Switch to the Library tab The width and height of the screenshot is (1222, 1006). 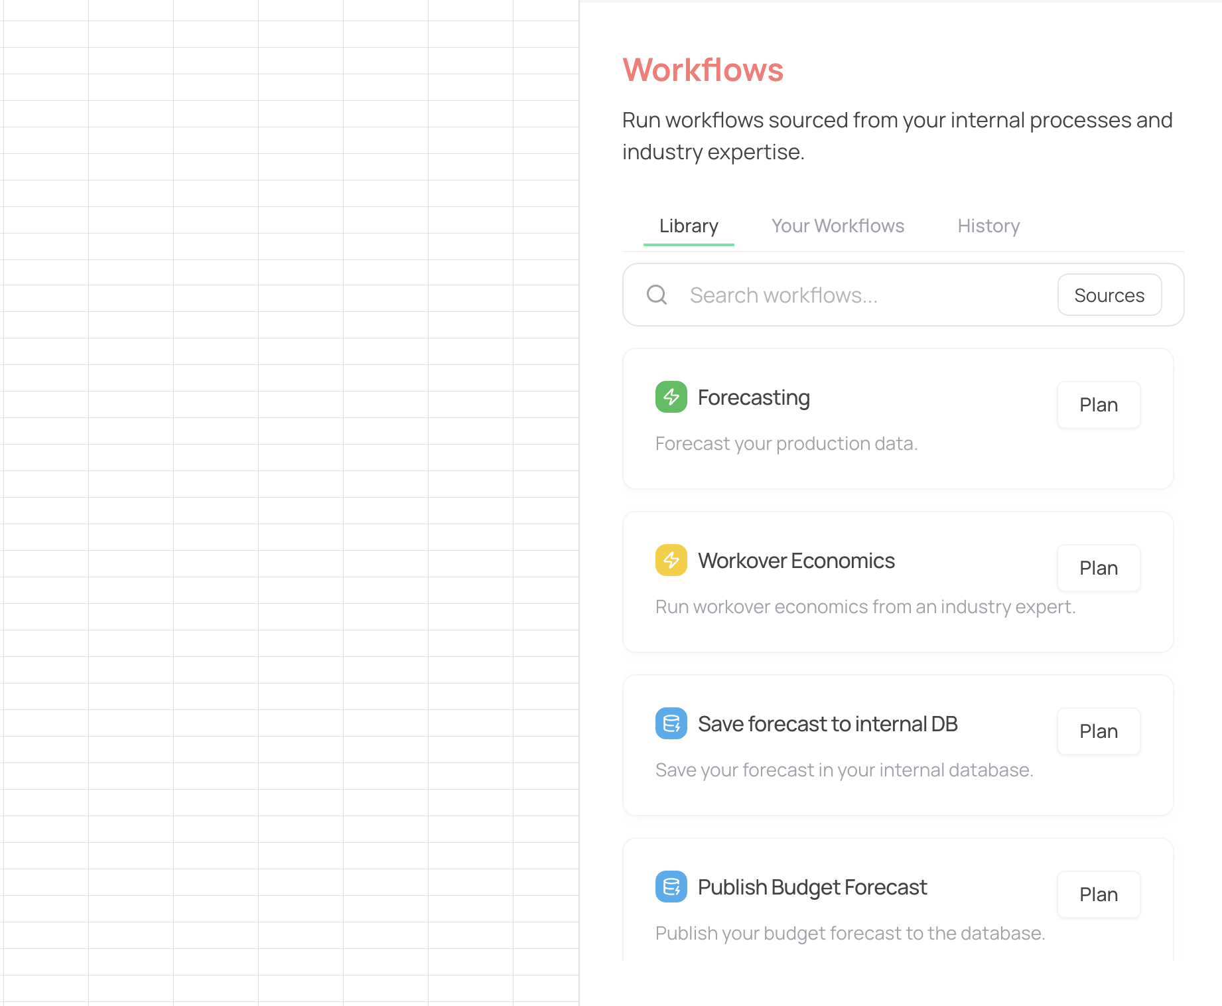[689, 226]
